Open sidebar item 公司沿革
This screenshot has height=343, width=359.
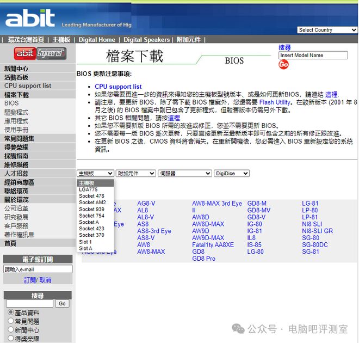(x=16, y=209)
